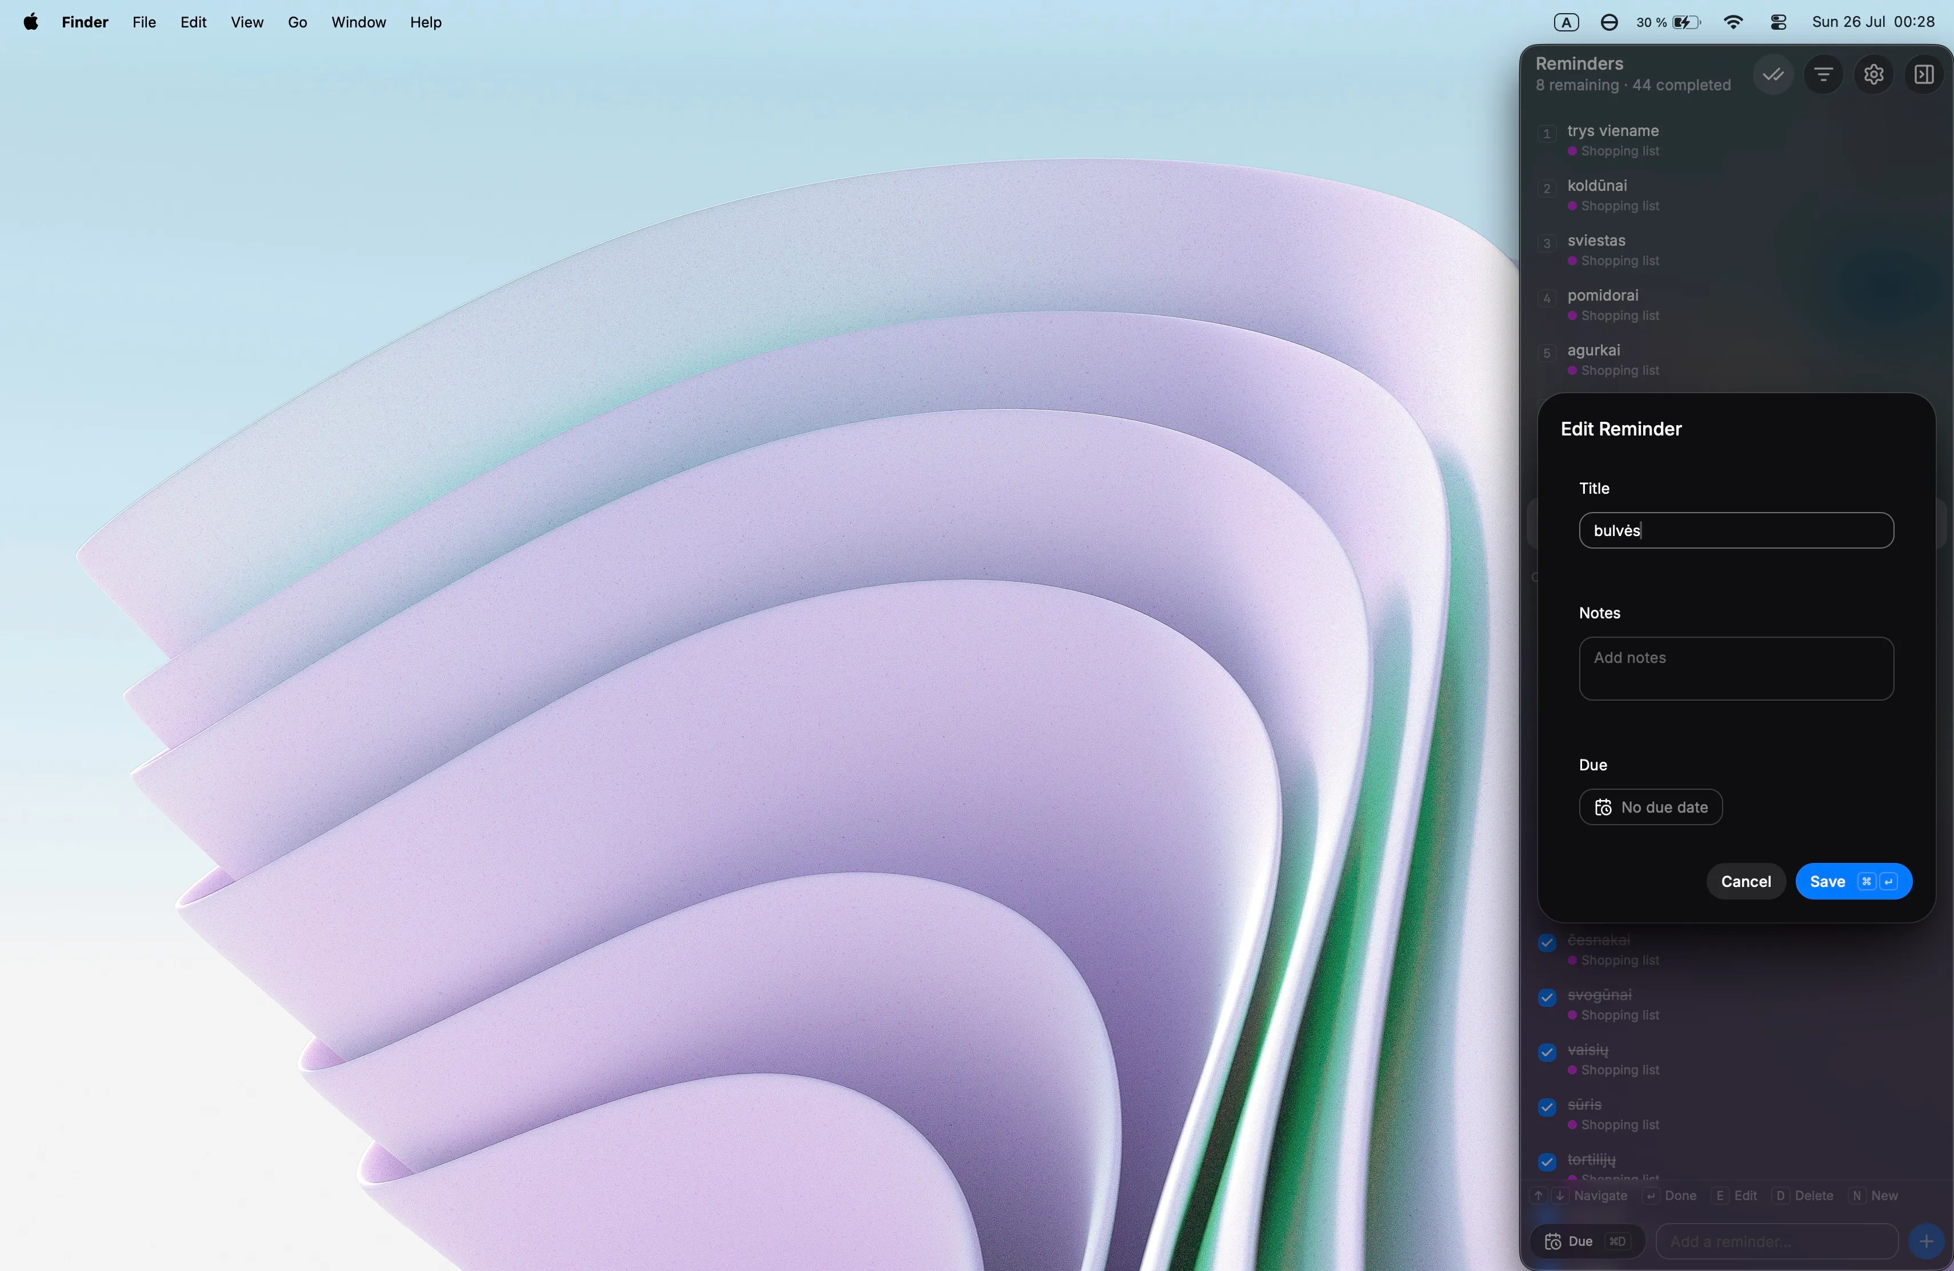Image resolution: width=1954 pixels, height=1271 pixels.
Task: Uncheck the tortilijų completed checkbox
Action: pos(1546,1161)
